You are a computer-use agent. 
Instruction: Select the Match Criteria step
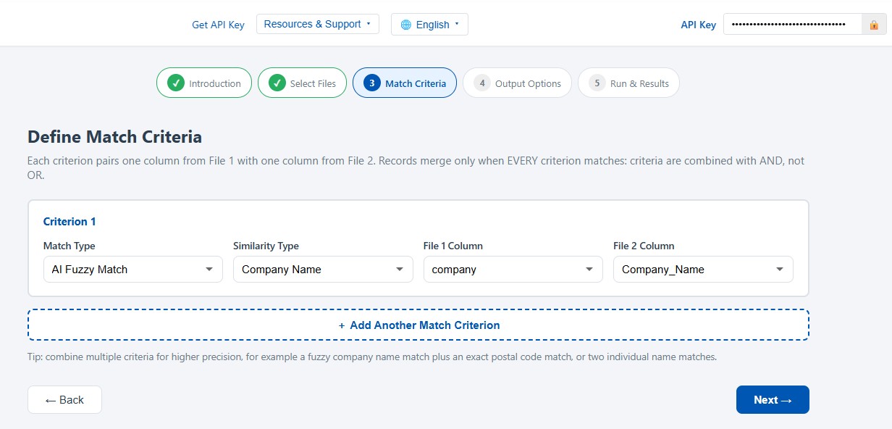coord(405,83)
